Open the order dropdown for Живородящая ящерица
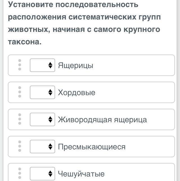Image resolution: width=180 pixels, height=181 pixels. click(42, 119)
